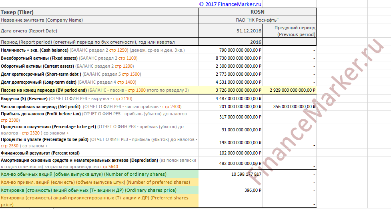
Task: Select the Number of preferred shares label cell
Action: click(99, 182)
